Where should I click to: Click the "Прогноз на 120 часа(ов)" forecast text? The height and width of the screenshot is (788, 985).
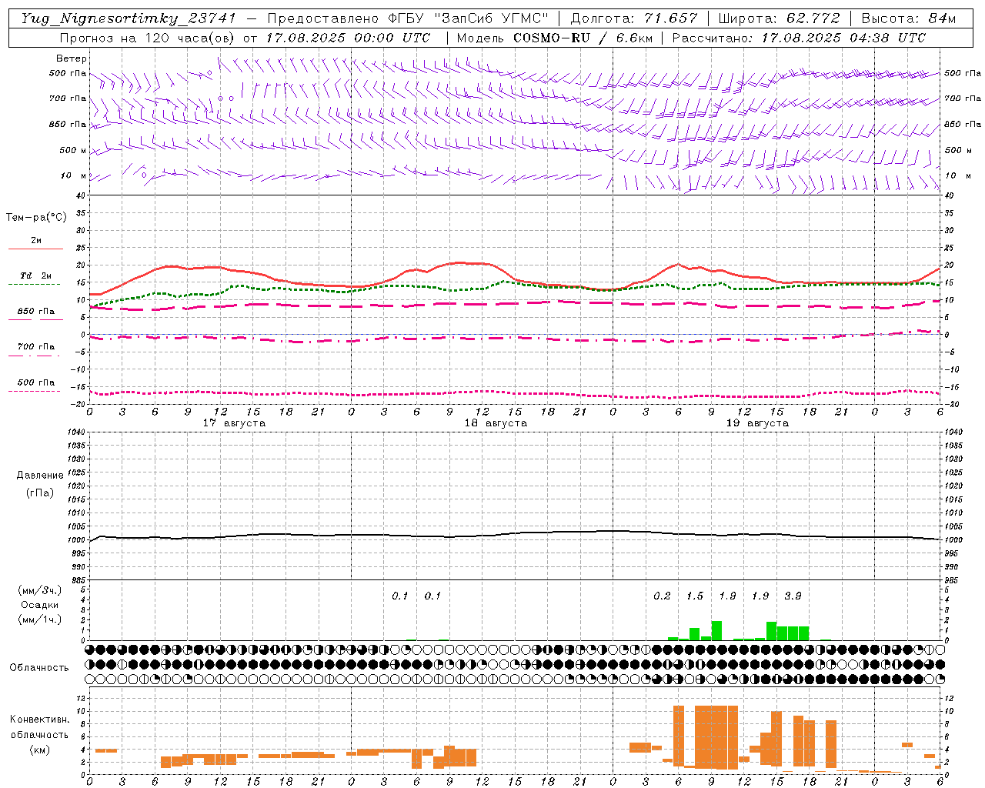[149, 38]
